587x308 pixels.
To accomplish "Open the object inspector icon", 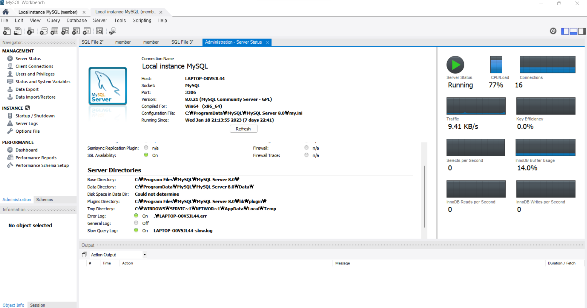I will coord(30,31).
